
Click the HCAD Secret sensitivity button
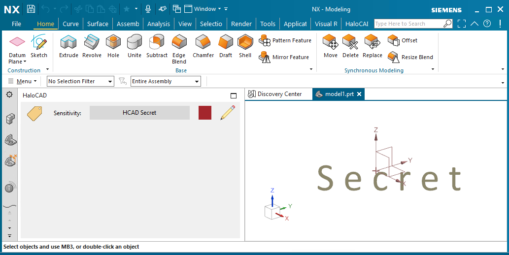click(139, 113)
